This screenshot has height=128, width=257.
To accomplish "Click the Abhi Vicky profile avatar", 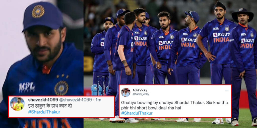I will click(x=126, y=92).
